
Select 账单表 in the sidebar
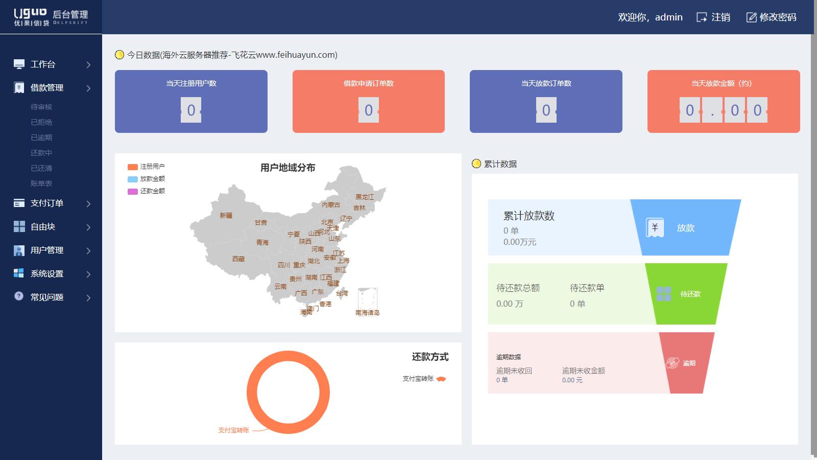(x=41, y=183)
